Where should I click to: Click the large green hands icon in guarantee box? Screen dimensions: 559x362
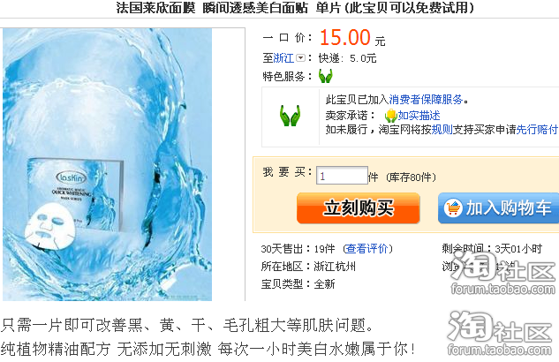(x=290, y=116)
